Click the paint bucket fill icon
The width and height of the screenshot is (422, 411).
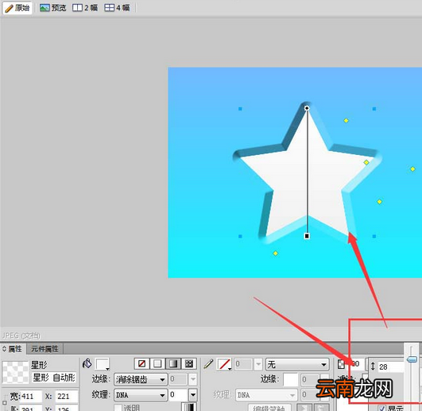click(x=87, y=364)
